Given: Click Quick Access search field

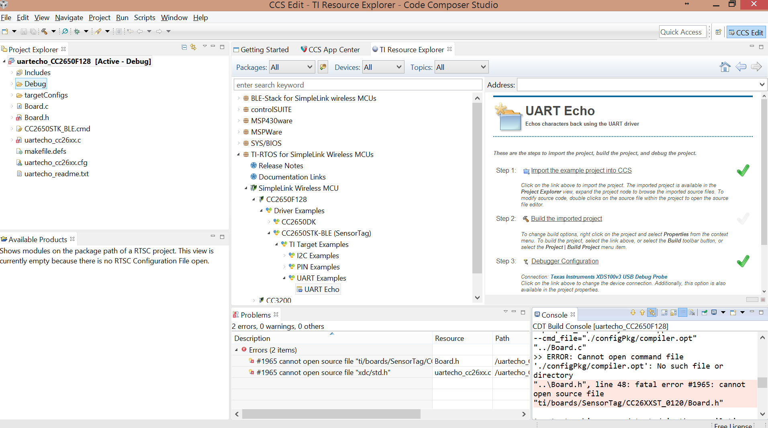Looking at the screenshot, I should [x=682, y=32].
